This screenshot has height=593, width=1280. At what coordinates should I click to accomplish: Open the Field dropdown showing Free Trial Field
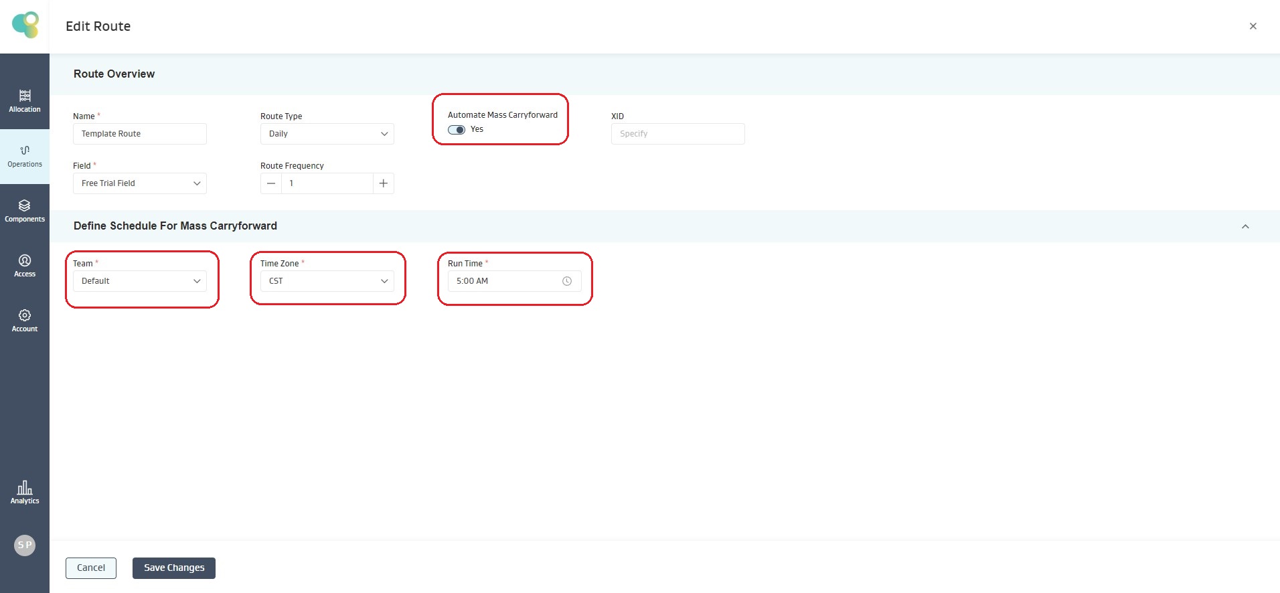[139, 183]
